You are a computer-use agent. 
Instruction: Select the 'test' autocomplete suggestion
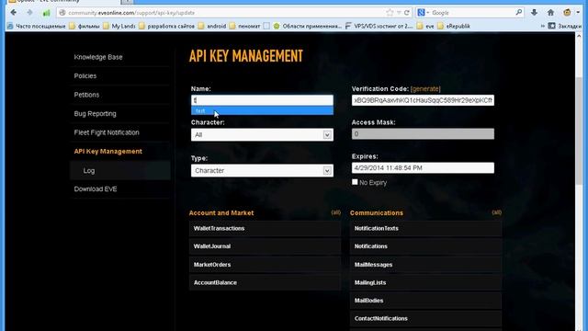point(262,110)
